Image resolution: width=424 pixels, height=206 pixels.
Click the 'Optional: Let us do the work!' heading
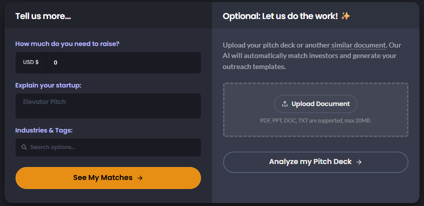(281, 16)
